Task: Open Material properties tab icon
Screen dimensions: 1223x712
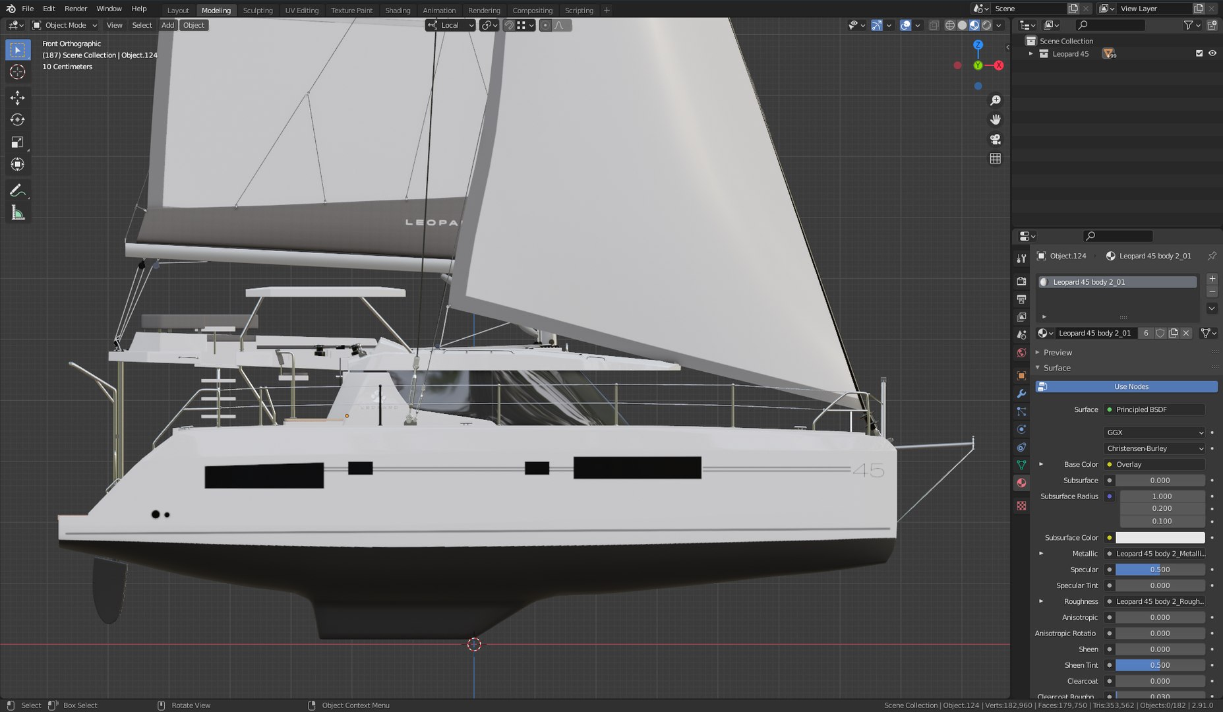Action: (1021, 483)
